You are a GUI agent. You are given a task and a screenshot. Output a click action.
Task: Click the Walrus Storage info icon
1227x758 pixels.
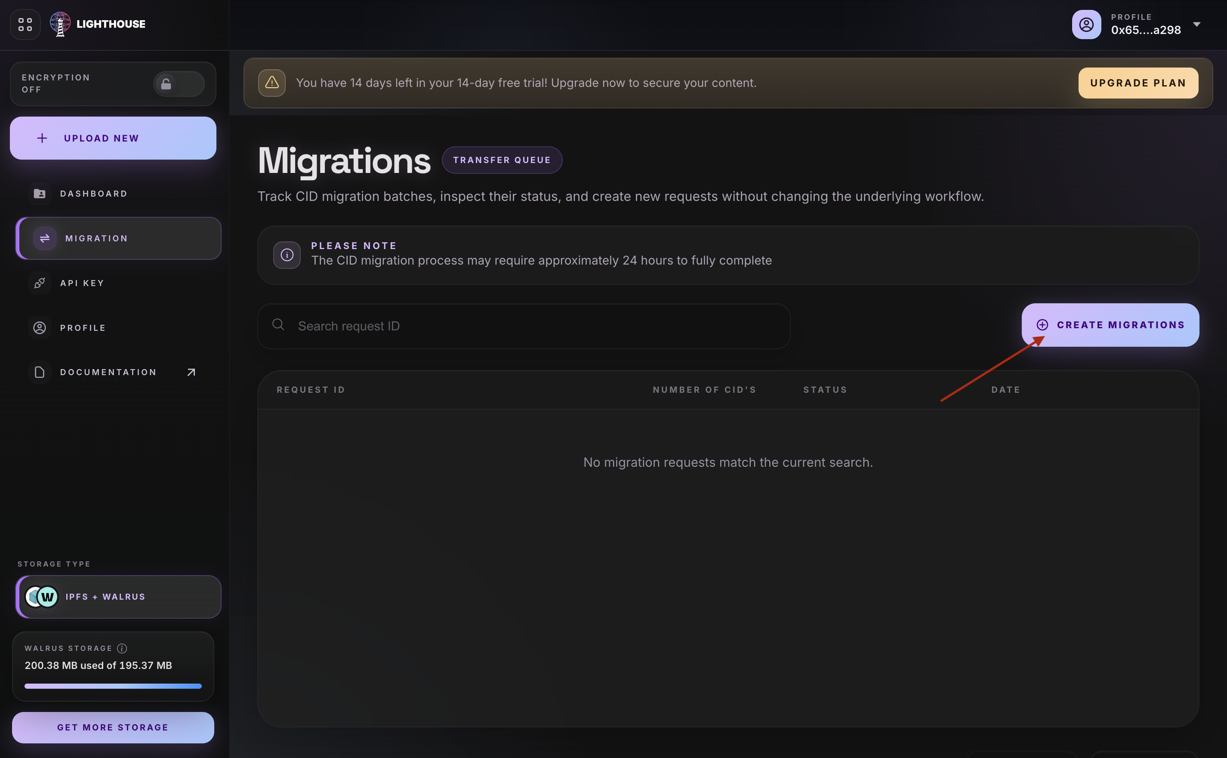[x=122, y=648]
